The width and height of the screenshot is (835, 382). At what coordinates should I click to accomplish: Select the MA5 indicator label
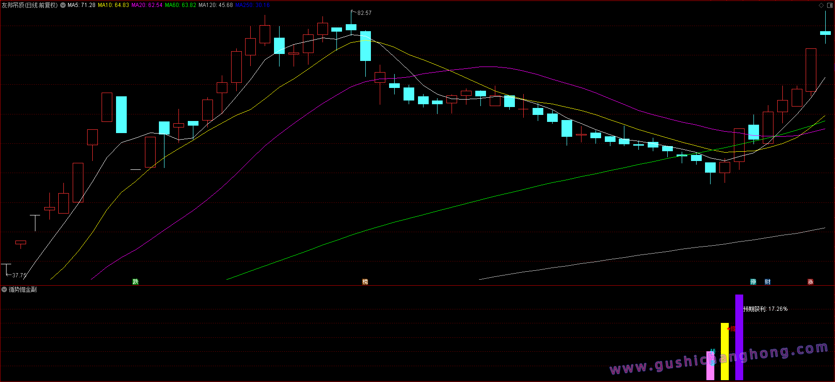pos(82,5)
